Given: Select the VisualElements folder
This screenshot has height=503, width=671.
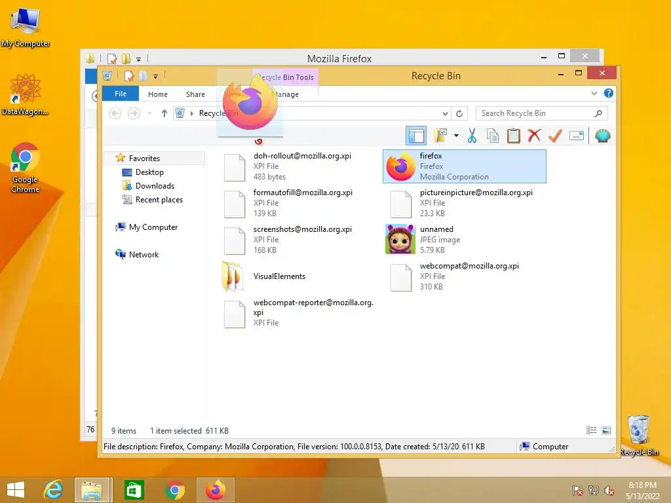Looking at the screenshot, I should click(x=299, y=276).
